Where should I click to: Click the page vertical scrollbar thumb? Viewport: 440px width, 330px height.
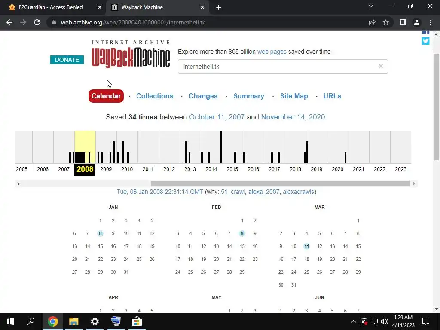pyautogui.click(x=436, y=107)
